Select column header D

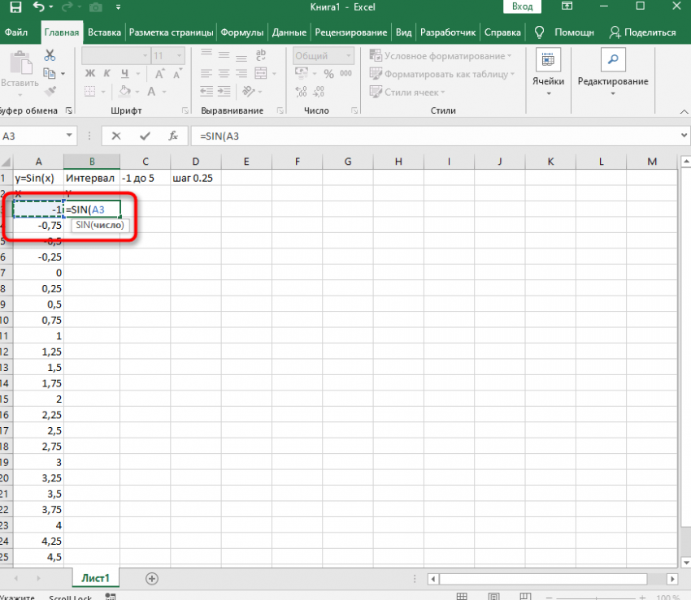click(x=195, y=162)
